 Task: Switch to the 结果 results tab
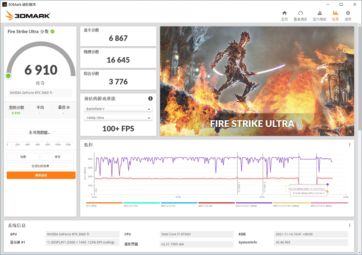pyautogui.click(x=335, y=15)
